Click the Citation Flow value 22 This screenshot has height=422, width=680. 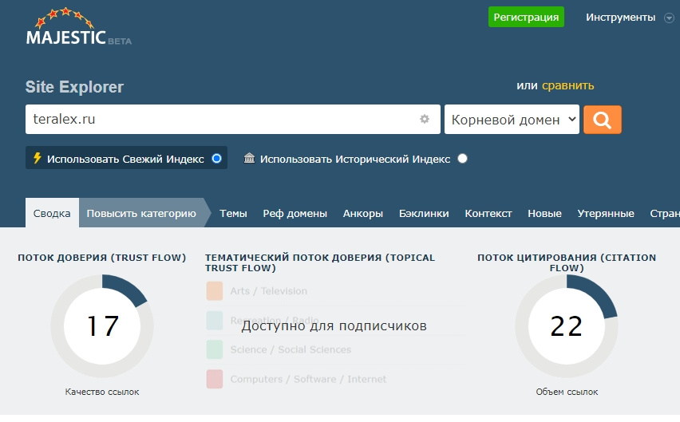567,325
